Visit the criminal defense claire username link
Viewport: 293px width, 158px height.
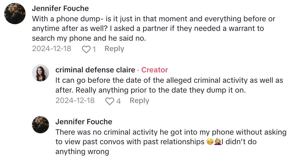pos(95,70)
